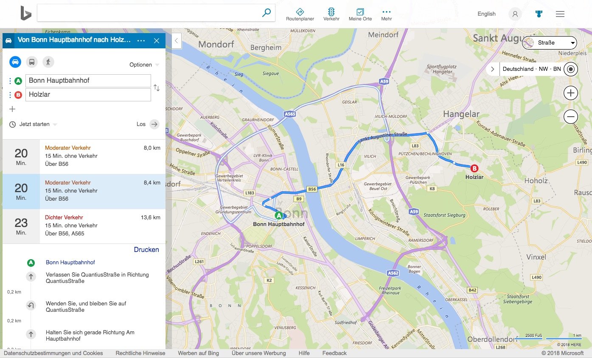Open Über unsere Werbung
Image resolution: width=592 pixels, height=358 pixels.
tap(259, 353)
